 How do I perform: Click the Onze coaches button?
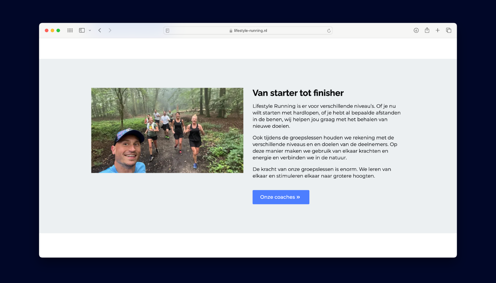281,197
